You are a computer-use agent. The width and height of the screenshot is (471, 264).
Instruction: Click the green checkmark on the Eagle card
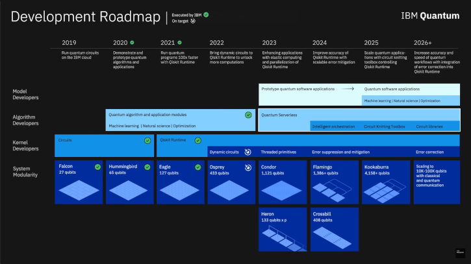pyautogui.click(x=198, y=167)
